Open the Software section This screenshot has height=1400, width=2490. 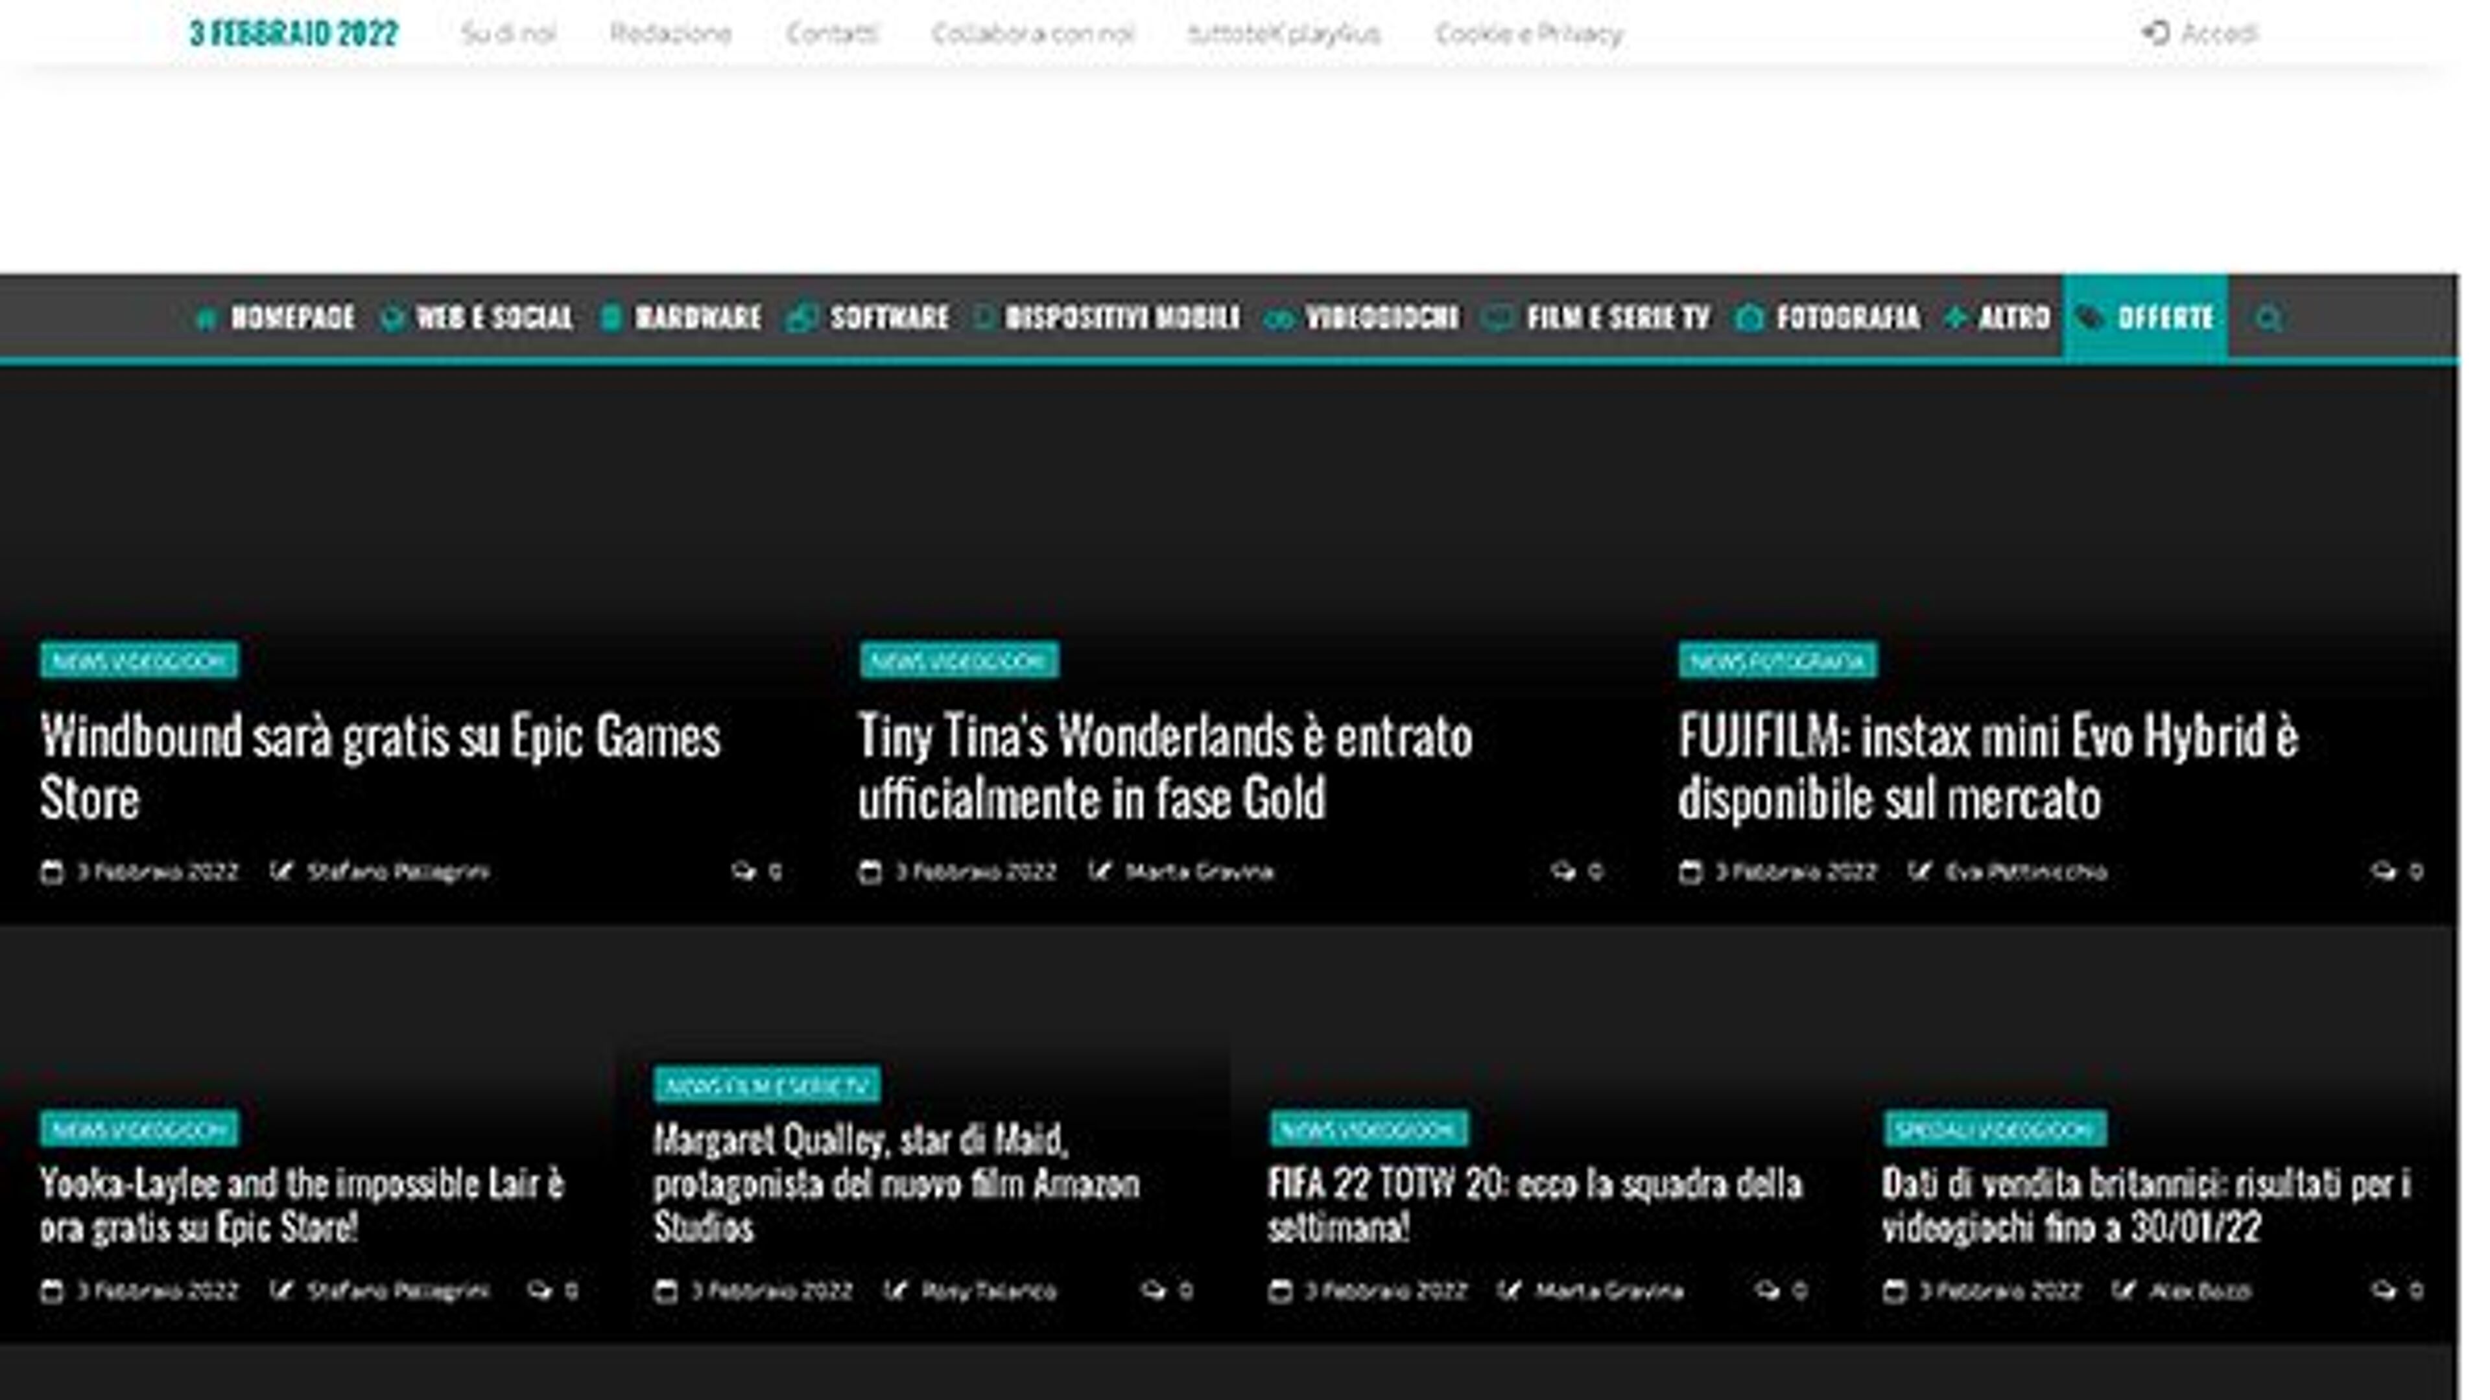(x=888, y=319)
